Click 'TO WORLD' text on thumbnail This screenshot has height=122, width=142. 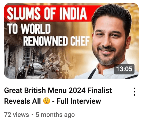coord(29,29)
